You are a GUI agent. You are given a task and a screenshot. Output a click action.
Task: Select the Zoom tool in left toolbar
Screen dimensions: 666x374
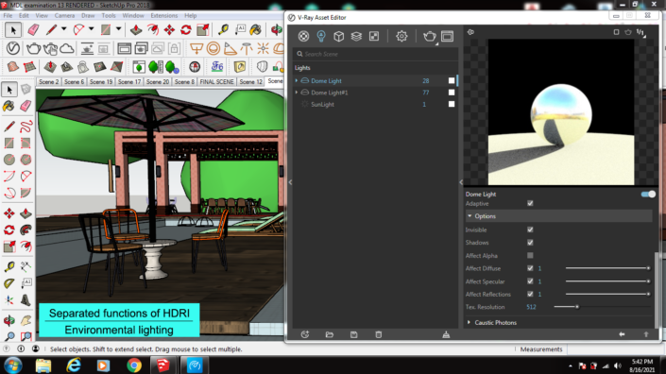9,336
